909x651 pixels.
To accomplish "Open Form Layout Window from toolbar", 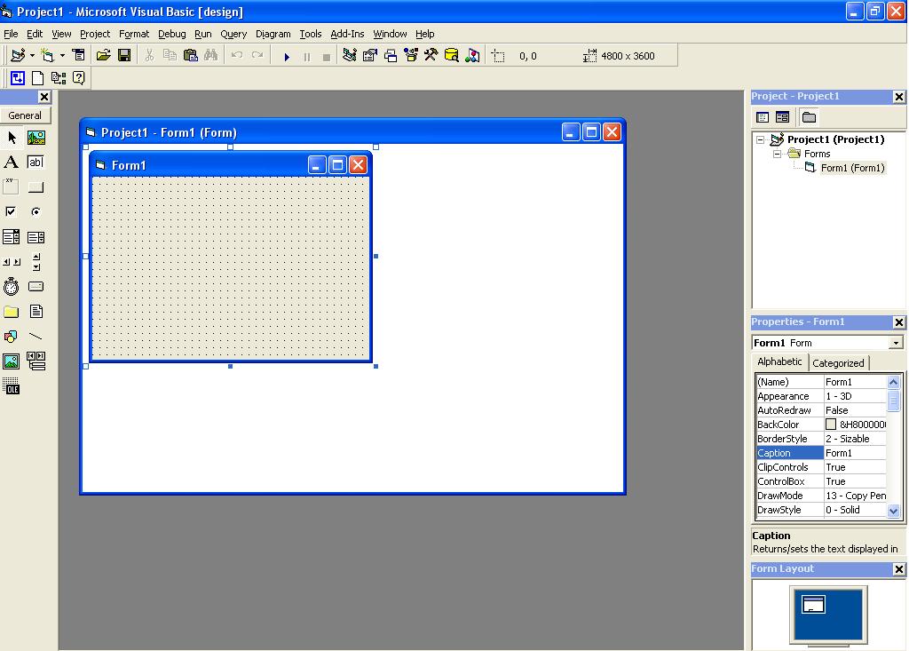I will [x=391, y=55].
